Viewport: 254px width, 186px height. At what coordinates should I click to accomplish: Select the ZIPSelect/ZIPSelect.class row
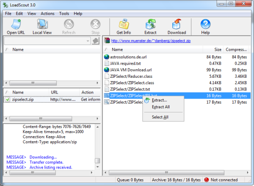(x=177, y=83)
